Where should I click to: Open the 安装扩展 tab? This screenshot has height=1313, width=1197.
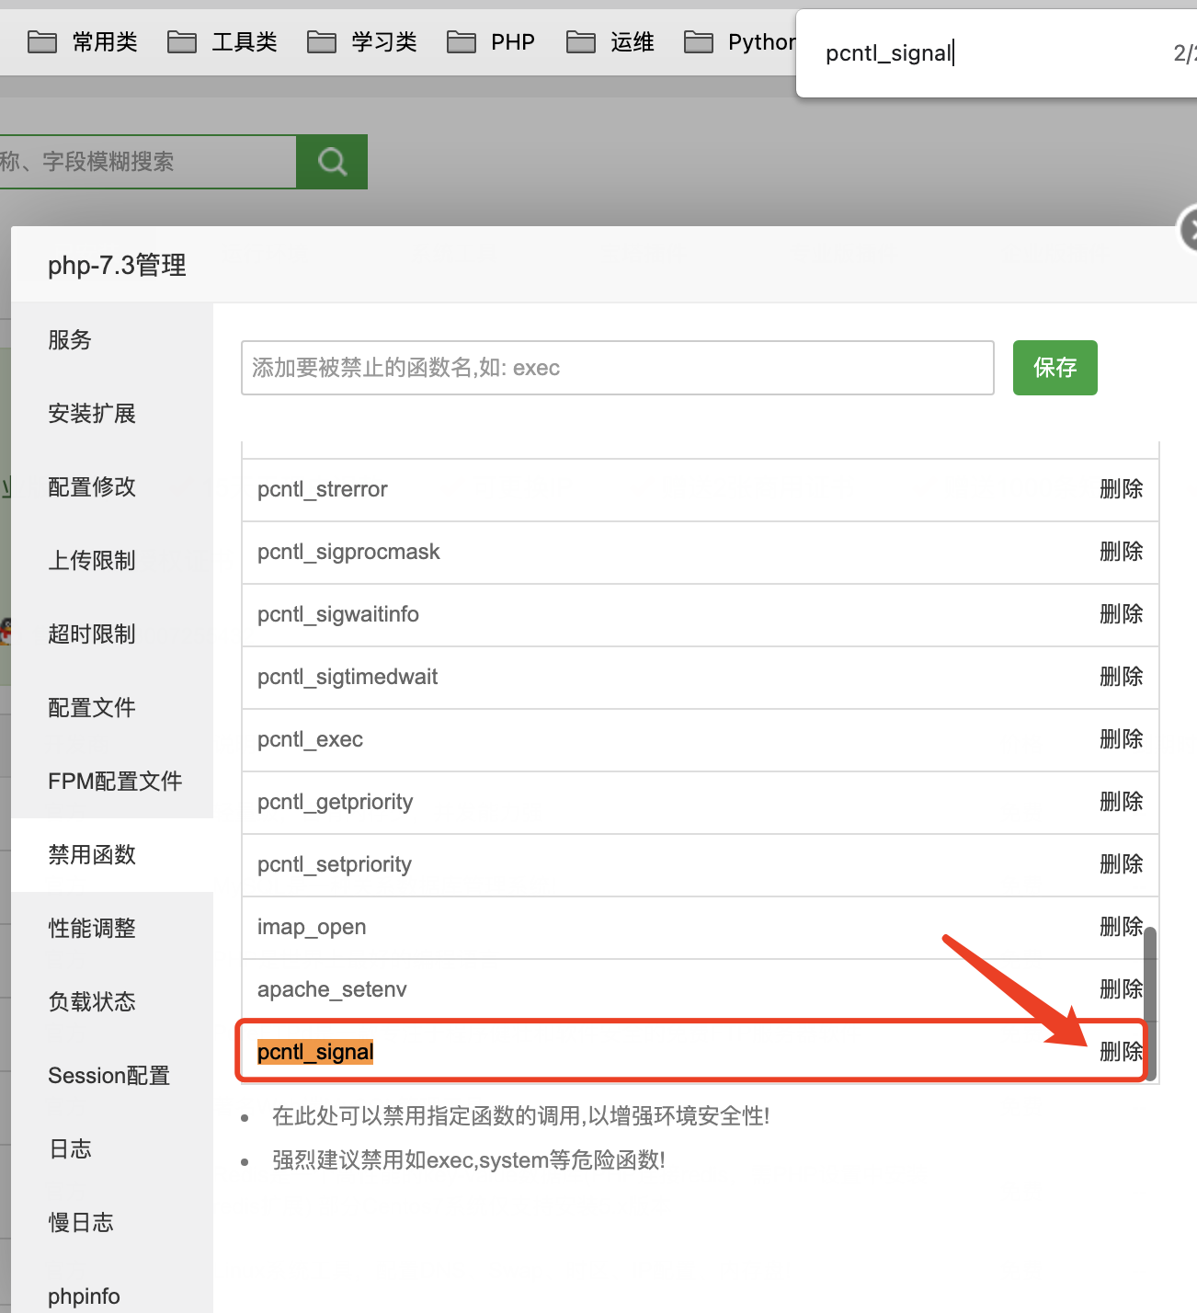coord(112,414)
